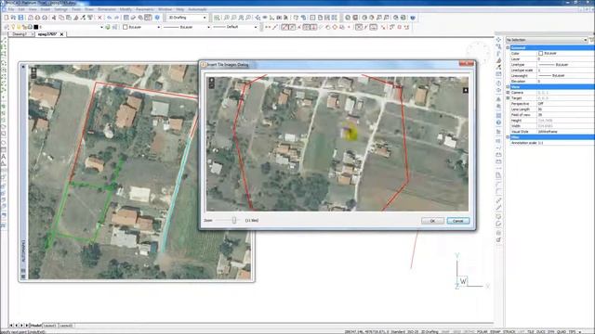Toggle QUAD in status bar
Viewport: 595px width, 334px height.
pos(562,332)
